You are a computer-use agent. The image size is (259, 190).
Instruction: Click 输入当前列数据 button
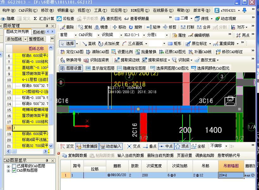pos(131,156)
